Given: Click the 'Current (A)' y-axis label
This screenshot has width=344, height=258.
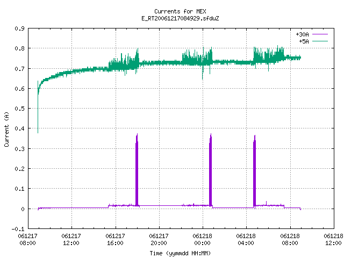Looking at the screenshot, I should click(x=6, y=129).
